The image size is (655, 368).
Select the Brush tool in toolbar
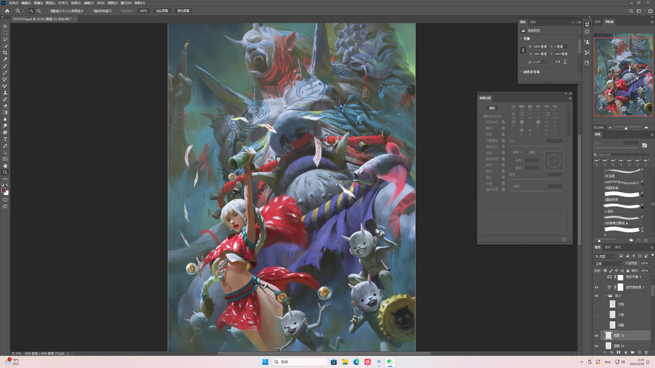coord(5,66)
